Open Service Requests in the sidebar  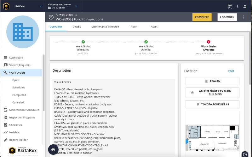(x=21, y=65)
